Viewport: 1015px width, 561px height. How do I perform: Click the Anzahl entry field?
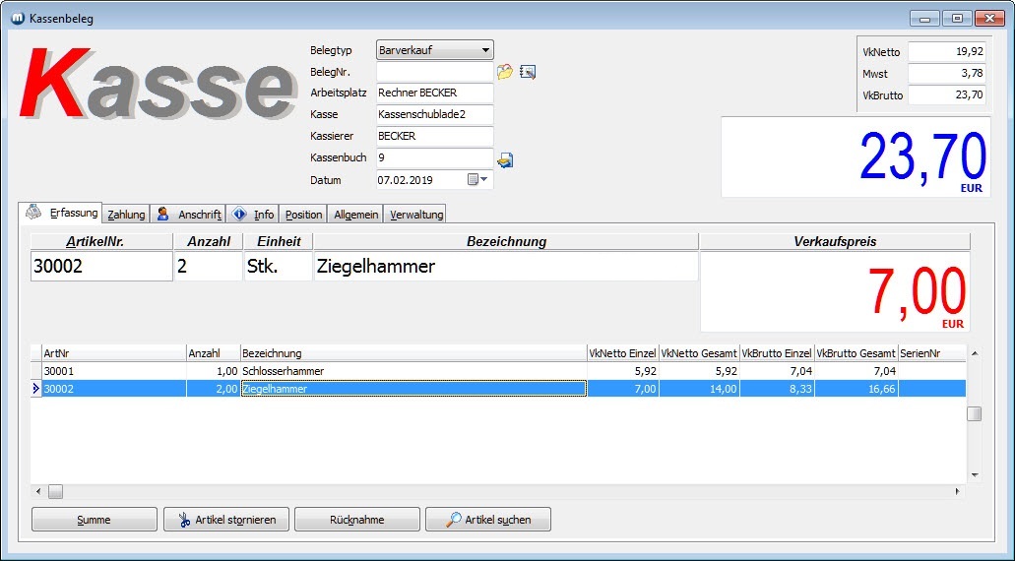(x=208, y=267)
